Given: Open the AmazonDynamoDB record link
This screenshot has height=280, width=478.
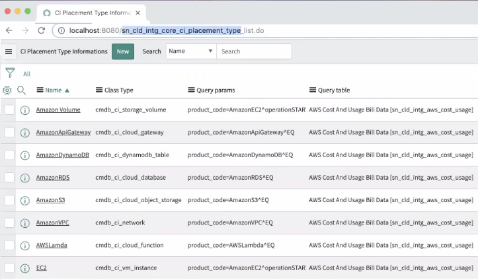Looking at the screenshot, I should (63, 155).
